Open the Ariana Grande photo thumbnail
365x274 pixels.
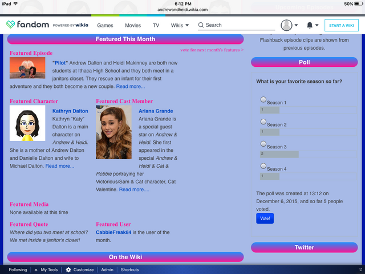(x=113, y=132)
